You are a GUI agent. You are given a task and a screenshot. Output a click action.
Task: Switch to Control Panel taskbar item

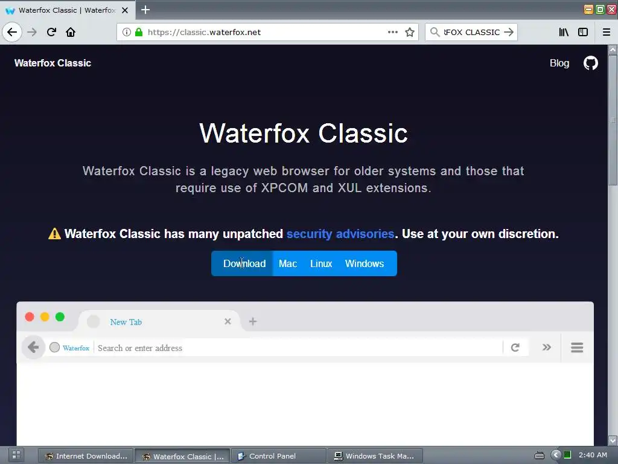[279, 456]
